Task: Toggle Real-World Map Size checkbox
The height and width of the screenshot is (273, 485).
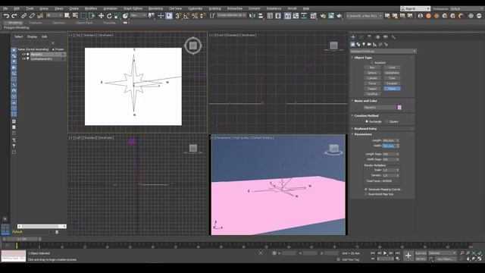Action: [x=366, y=194]
